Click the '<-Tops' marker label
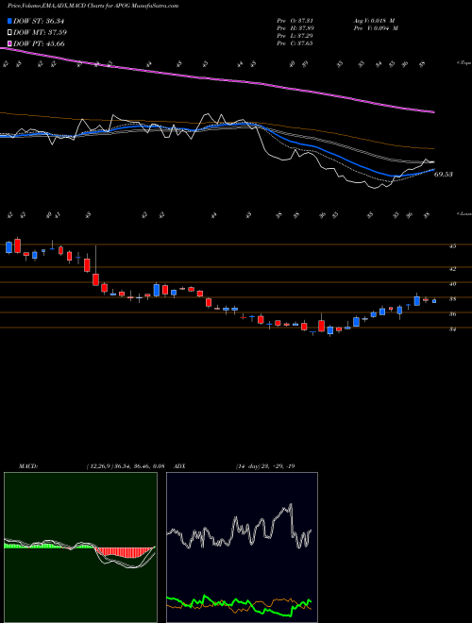The width and height of the screenshot is (472, 623). (464, 63)
